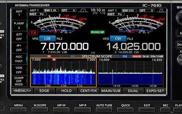
Task: Tap the sub band filter shape icon
Action: [161, 11]
